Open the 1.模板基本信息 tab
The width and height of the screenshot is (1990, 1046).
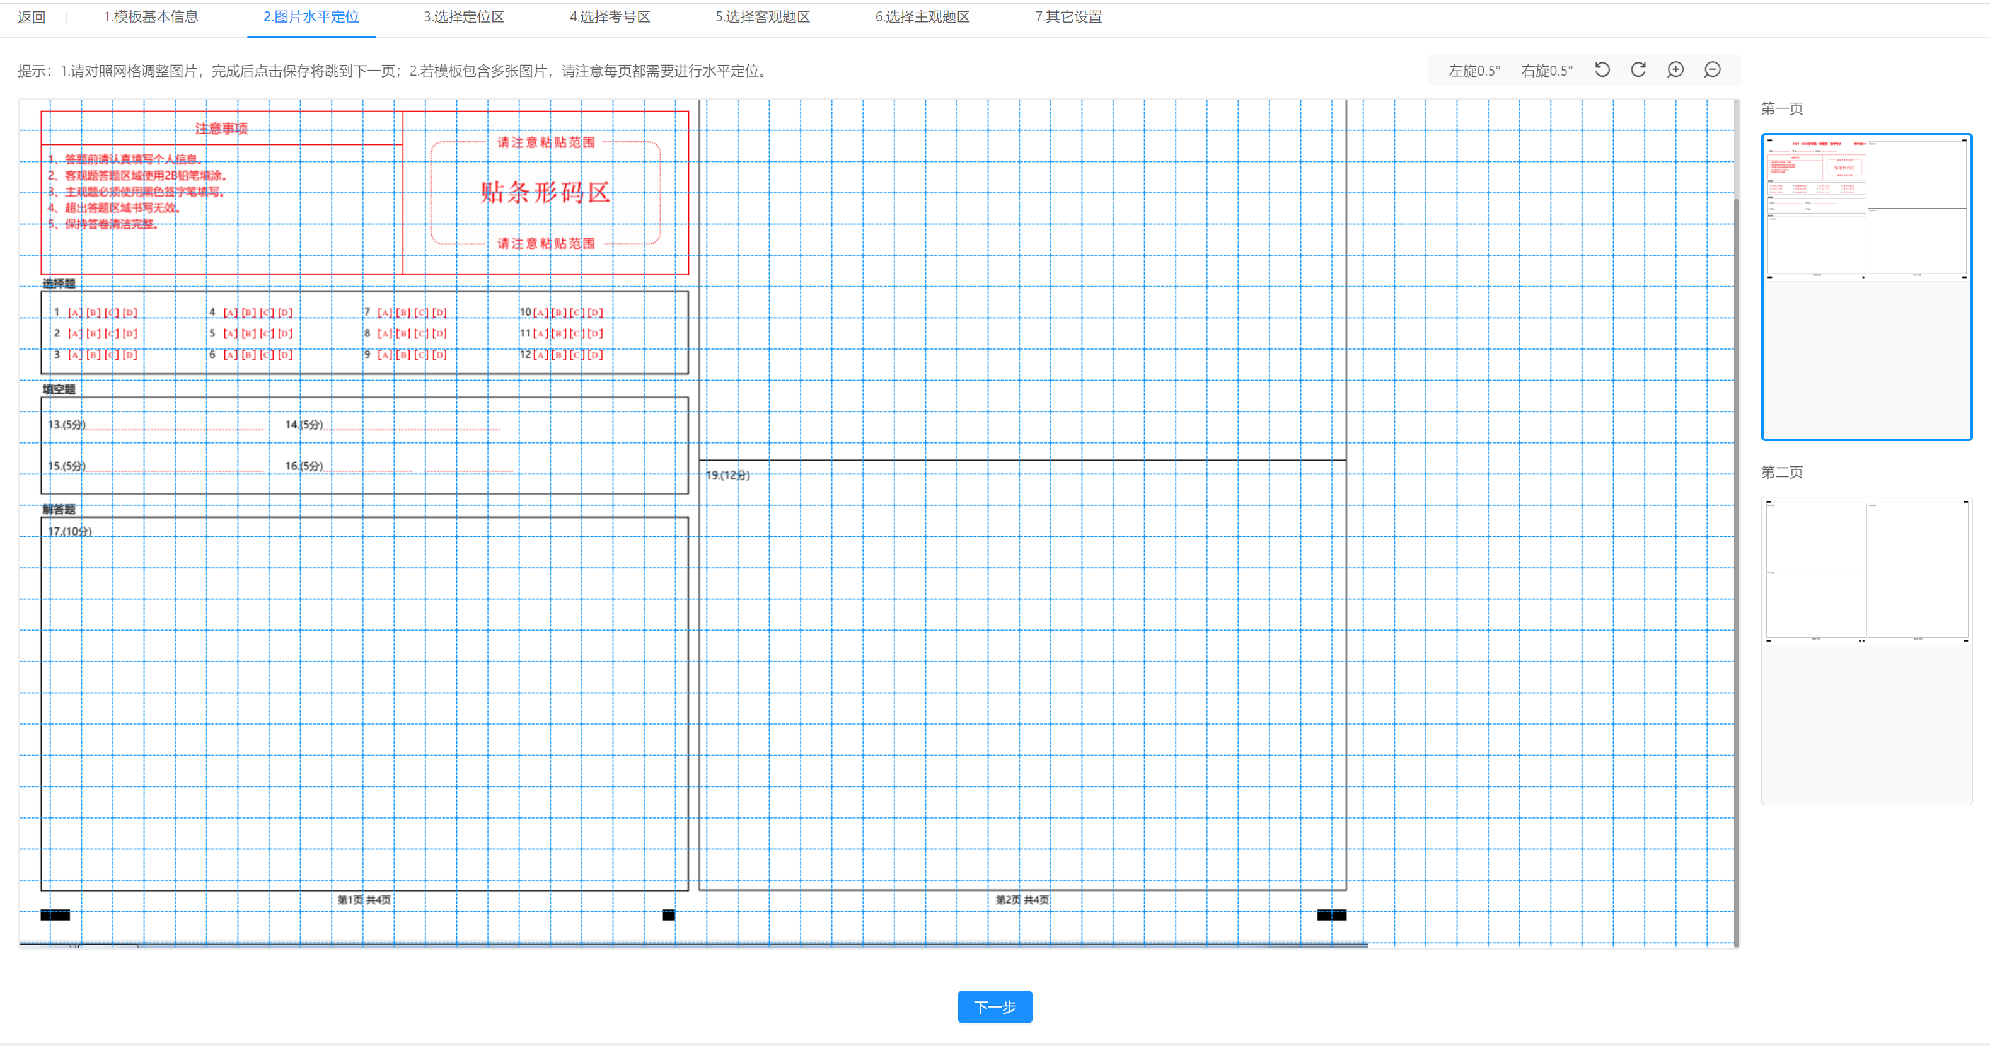(x=151, y=17)
